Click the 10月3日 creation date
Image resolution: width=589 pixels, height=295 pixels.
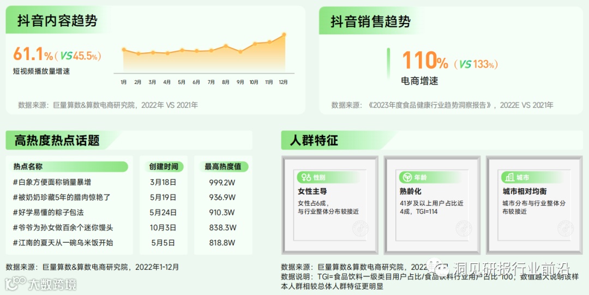163,228
